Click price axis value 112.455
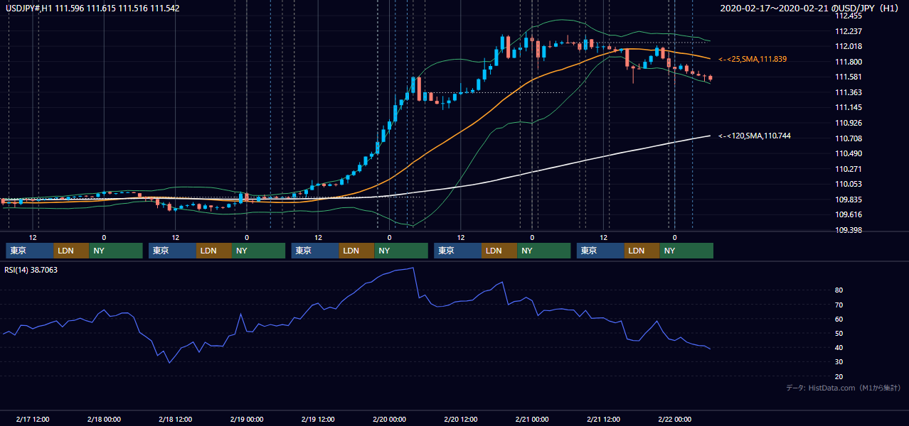 tap(847, 16)
